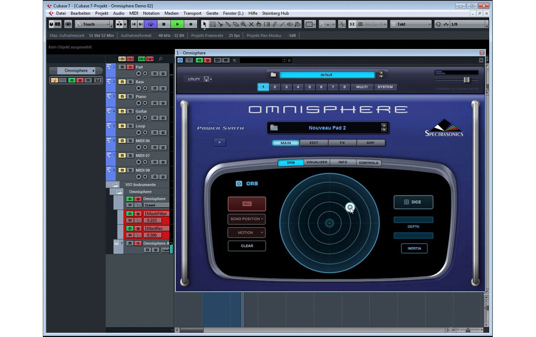Screen dimensions: 536x337
Task: Open the MIDI menu
Action: tap(134, 13)
